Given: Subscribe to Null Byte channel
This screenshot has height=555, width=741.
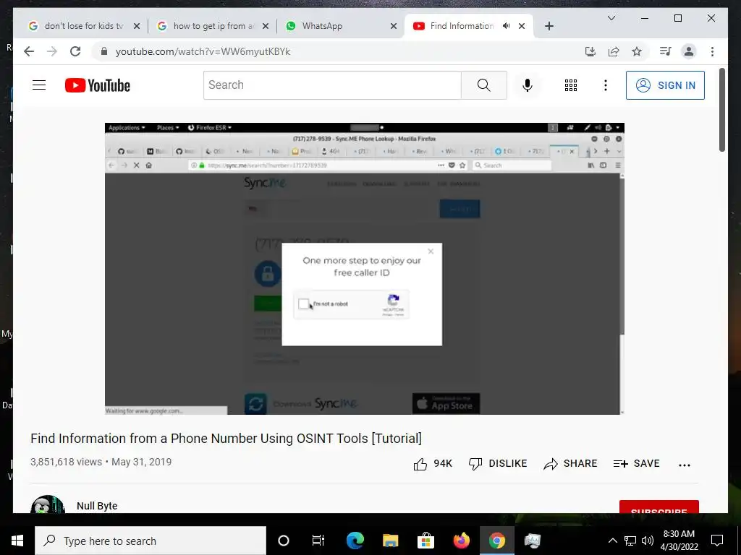Looking at the screenshot, I should pyautogui.click(x=659, y=507).
